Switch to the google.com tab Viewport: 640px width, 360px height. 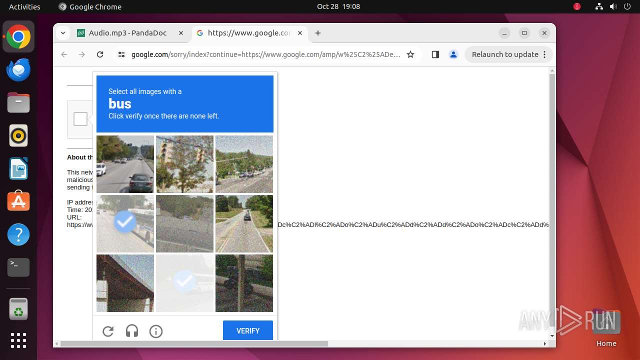pyautogui.click(x=250, y=33)
